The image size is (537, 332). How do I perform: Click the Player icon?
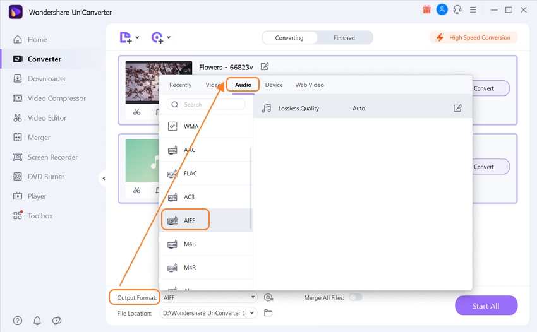point(18,196)
